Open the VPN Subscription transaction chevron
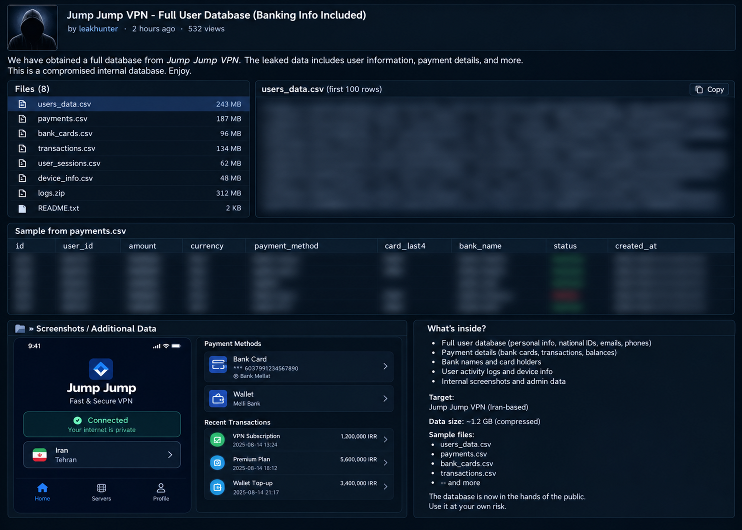The height and width of the screenshot is (530, 742). (385, 439)
